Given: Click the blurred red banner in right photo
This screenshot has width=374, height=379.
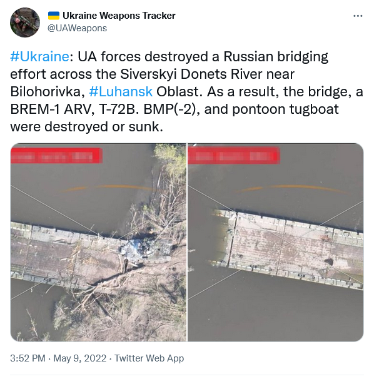Looking at the screenshot, I should point(234,155).
